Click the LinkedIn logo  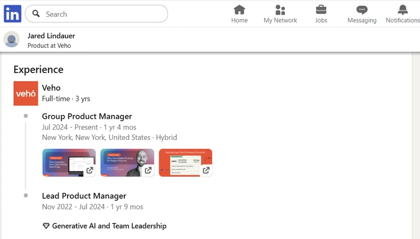[13, 14]
